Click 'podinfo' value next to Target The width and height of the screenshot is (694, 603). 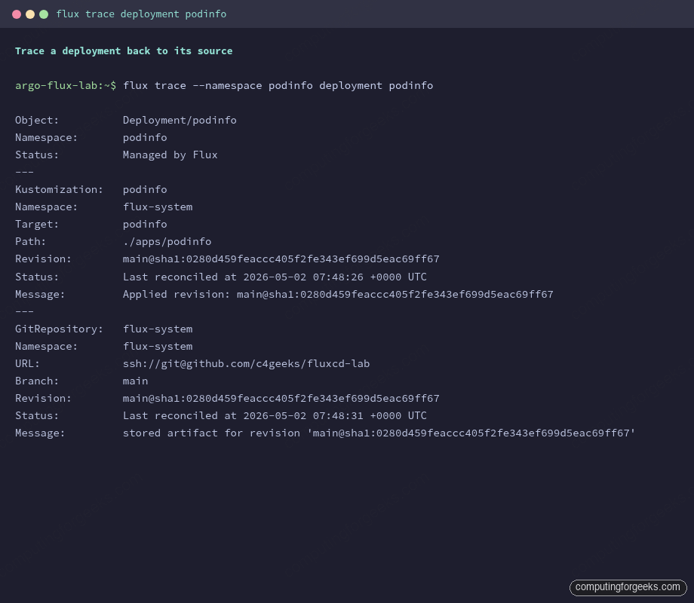coord(145,225)
